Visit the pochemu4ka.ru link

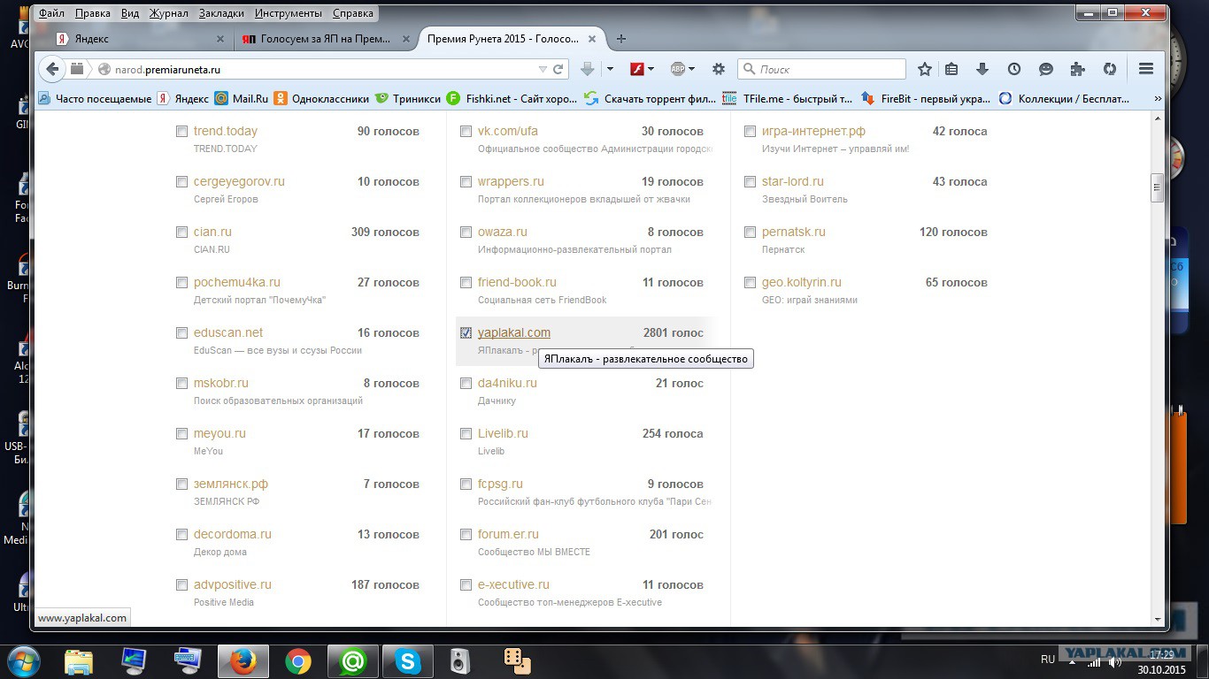click(236, 283)
